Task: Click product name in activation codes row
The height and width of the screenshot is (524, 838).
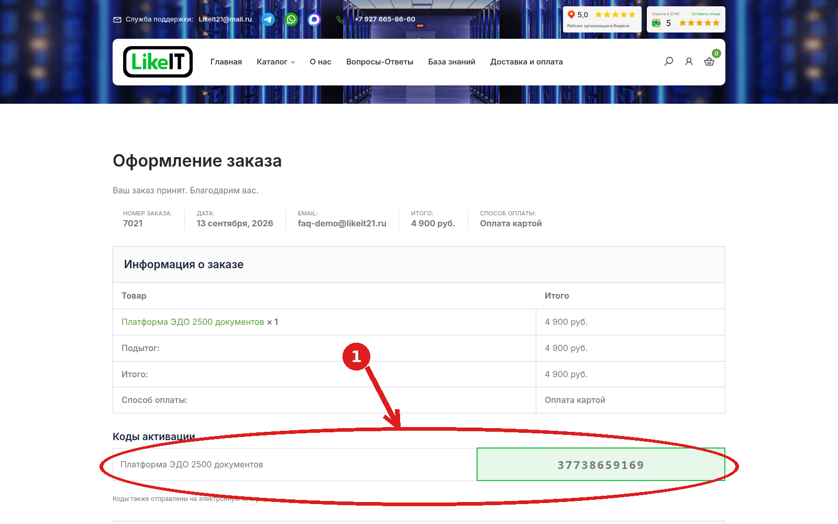Action: [192, 464]
